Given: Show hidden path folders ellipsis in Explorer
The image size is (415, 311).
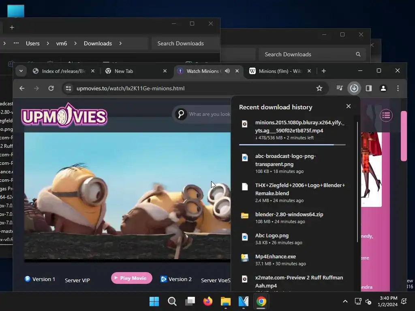Looking at the screenshot, I should pos(16,43).
